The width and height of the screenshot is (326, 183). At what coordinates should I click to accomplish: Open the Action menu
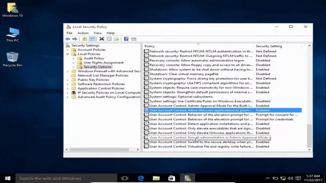tap(83, 33)
